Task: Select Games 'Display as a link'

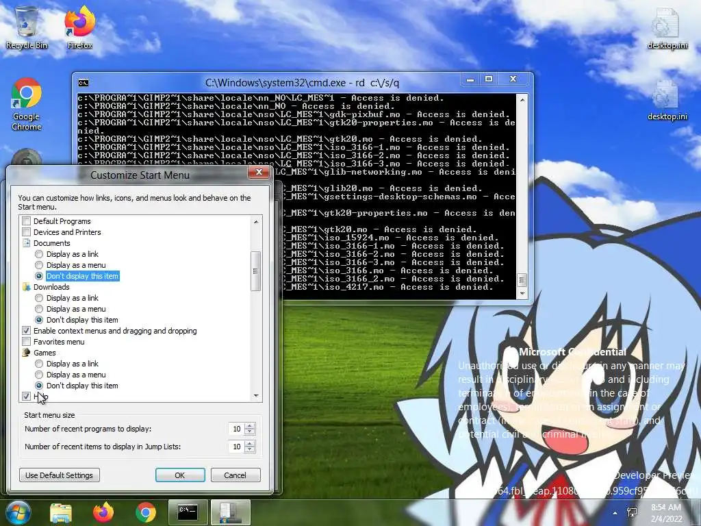Action: click(39, 364)
